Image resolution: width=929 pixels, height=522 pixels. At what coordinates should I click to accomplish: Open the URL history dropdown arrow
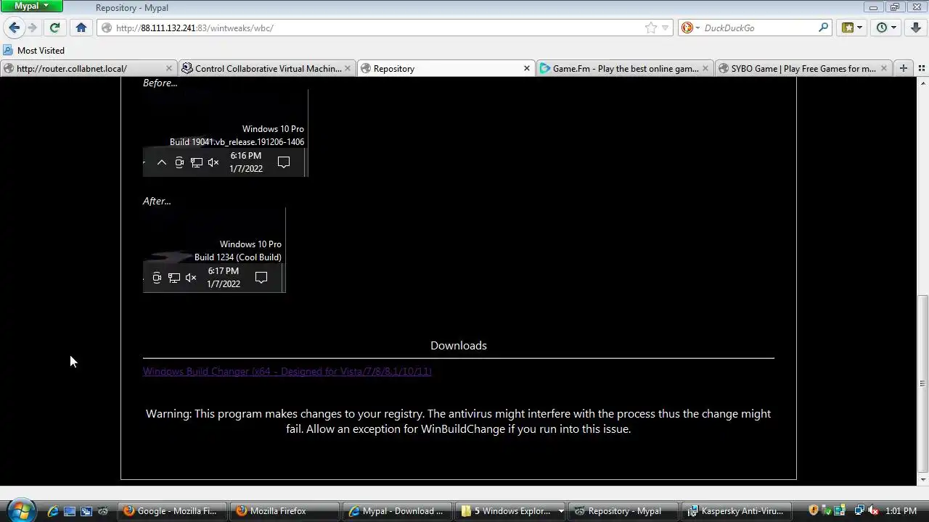point(665,28)
